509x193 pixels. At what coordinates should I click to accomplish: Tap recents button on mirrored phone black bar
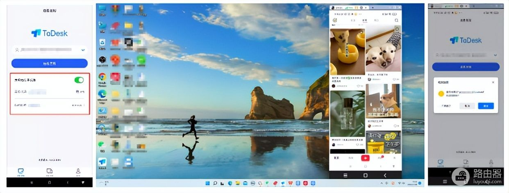pyautogui.click(x=345, y=175)
